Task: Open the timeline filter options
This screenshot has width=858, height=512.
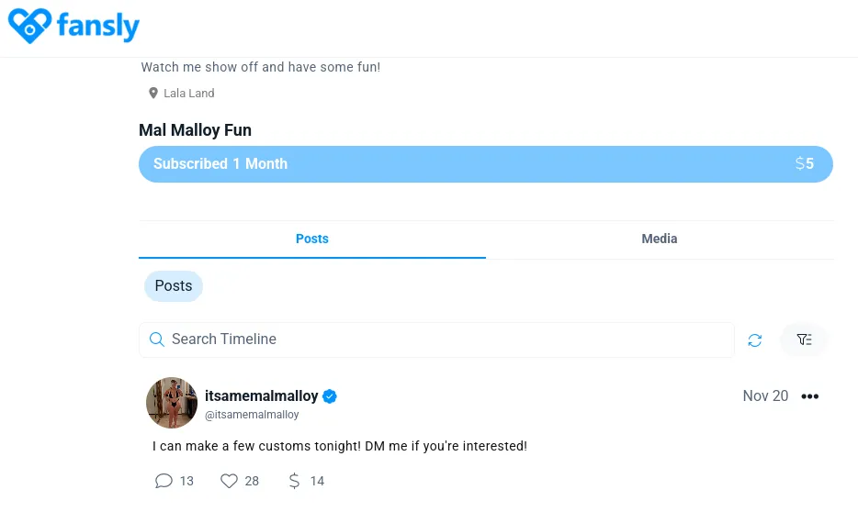Action: pyautogui.click(x=804, y=339)
